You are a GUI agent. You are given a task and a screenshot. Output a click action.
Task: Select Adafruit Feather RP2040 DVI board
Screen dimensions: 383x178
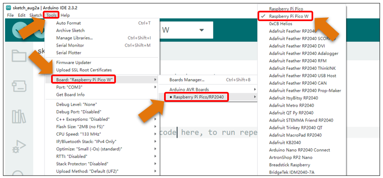tap(302, 46)
